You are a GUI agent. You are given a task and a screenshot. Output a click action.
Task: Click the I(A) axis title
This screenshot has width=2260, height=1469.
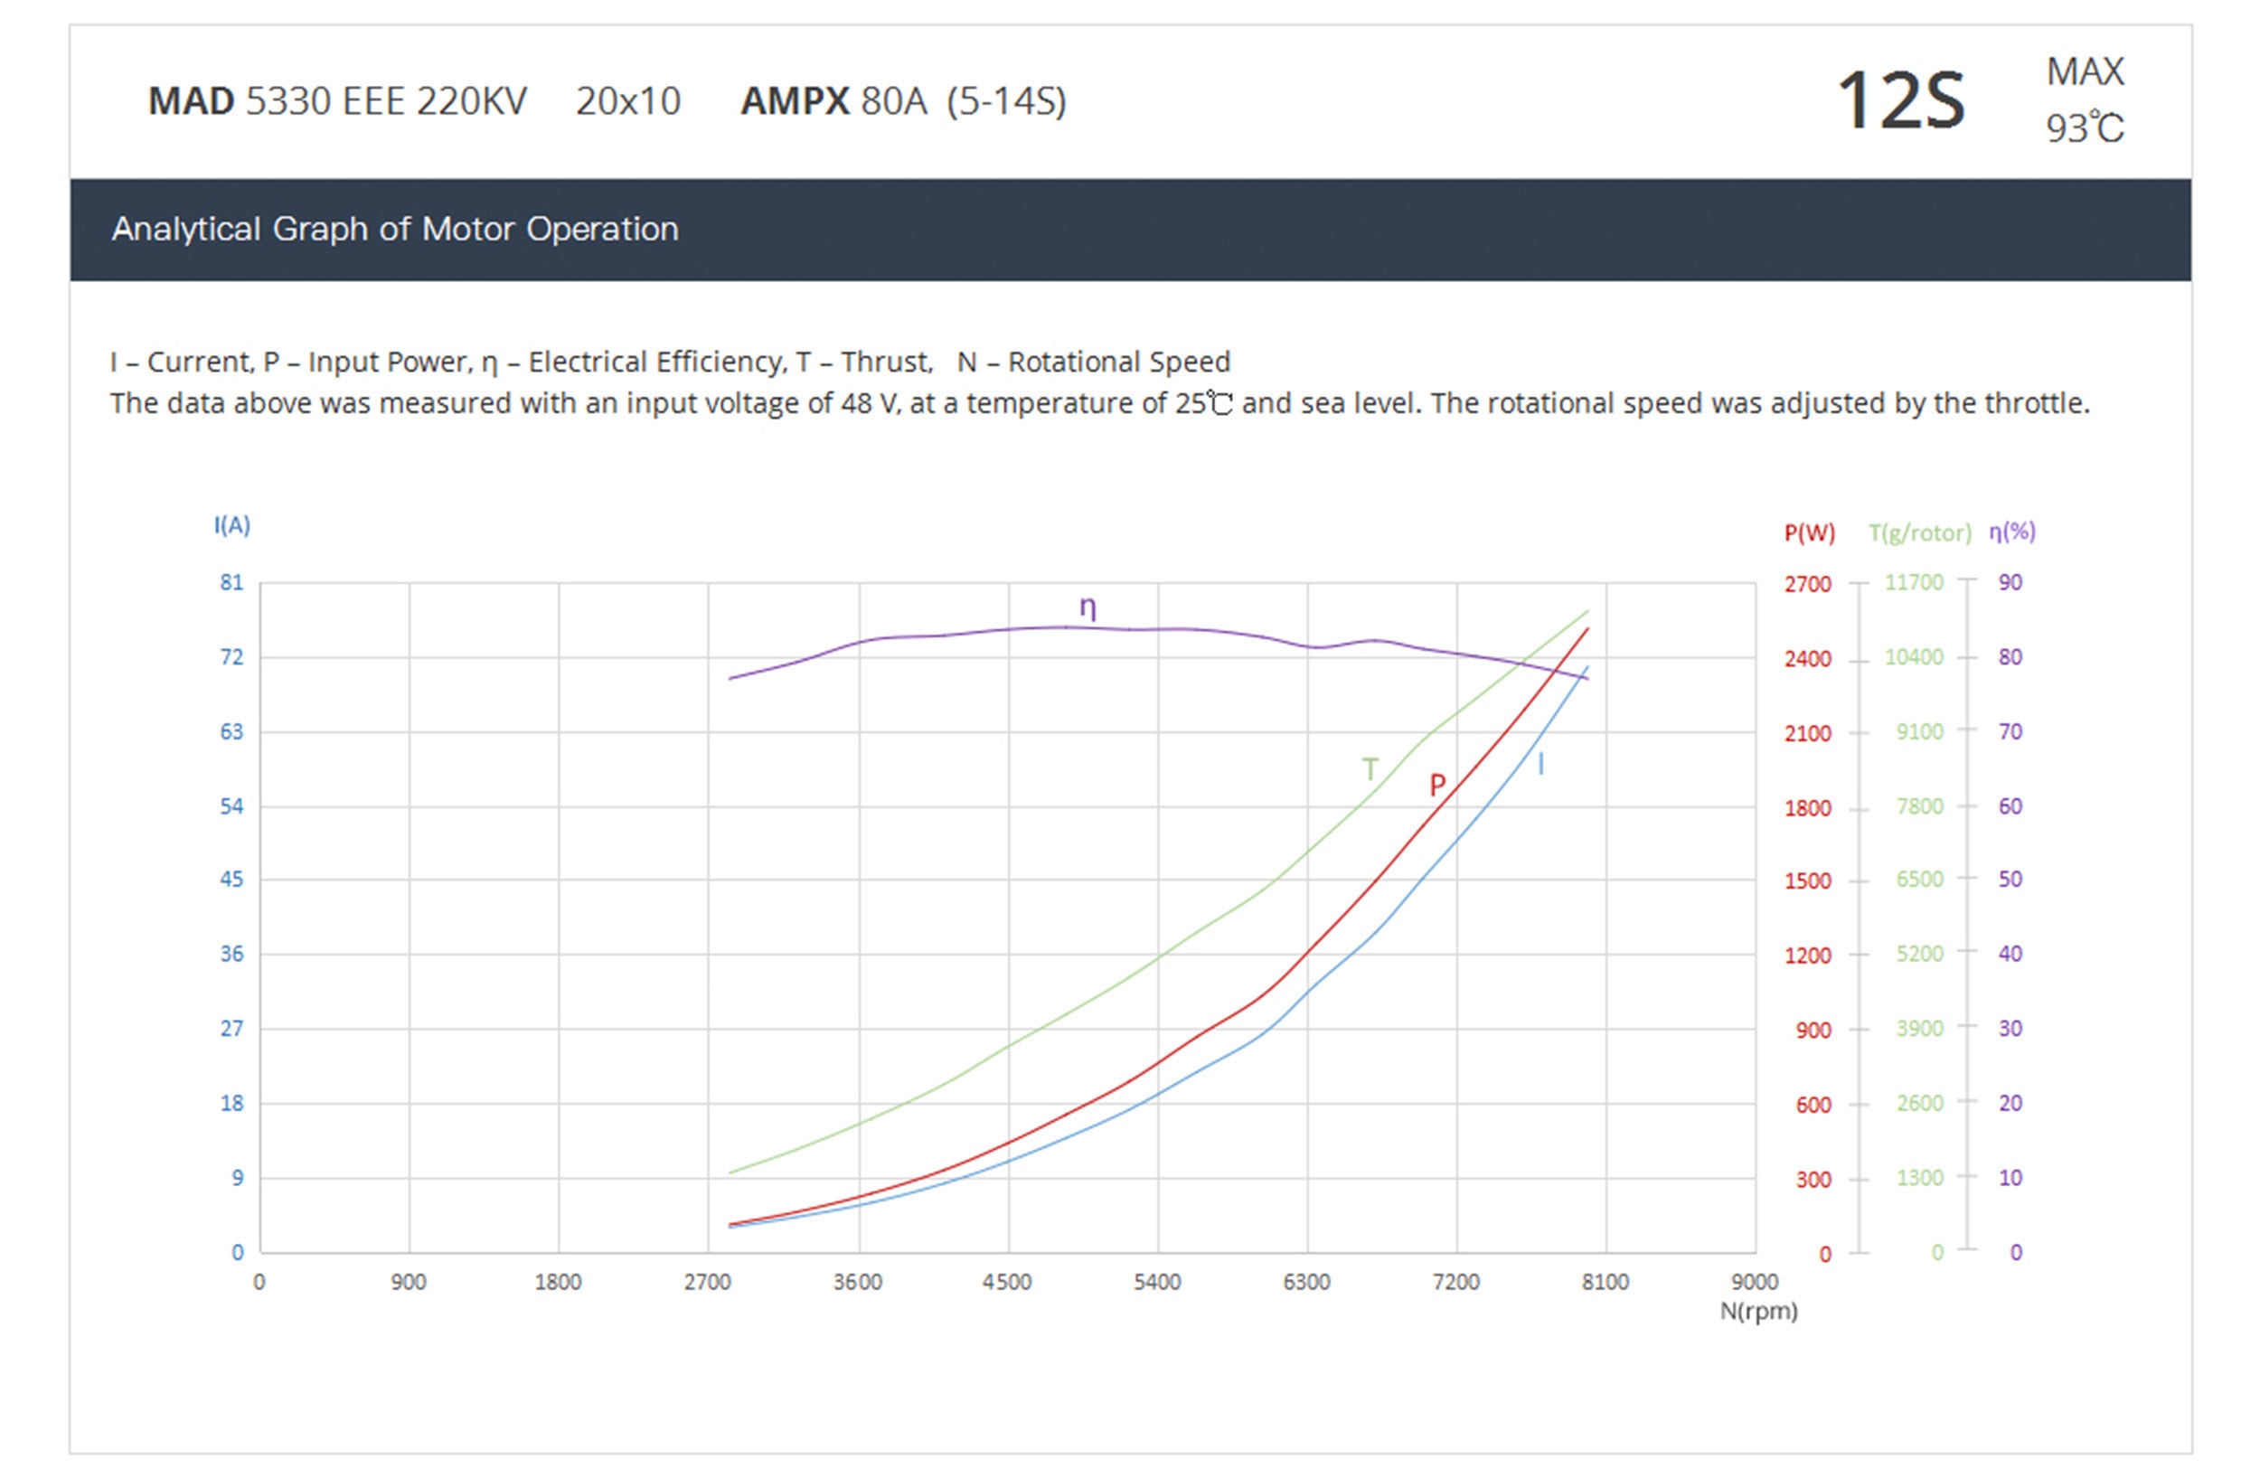pyautogui.click(x=231, y=525)
